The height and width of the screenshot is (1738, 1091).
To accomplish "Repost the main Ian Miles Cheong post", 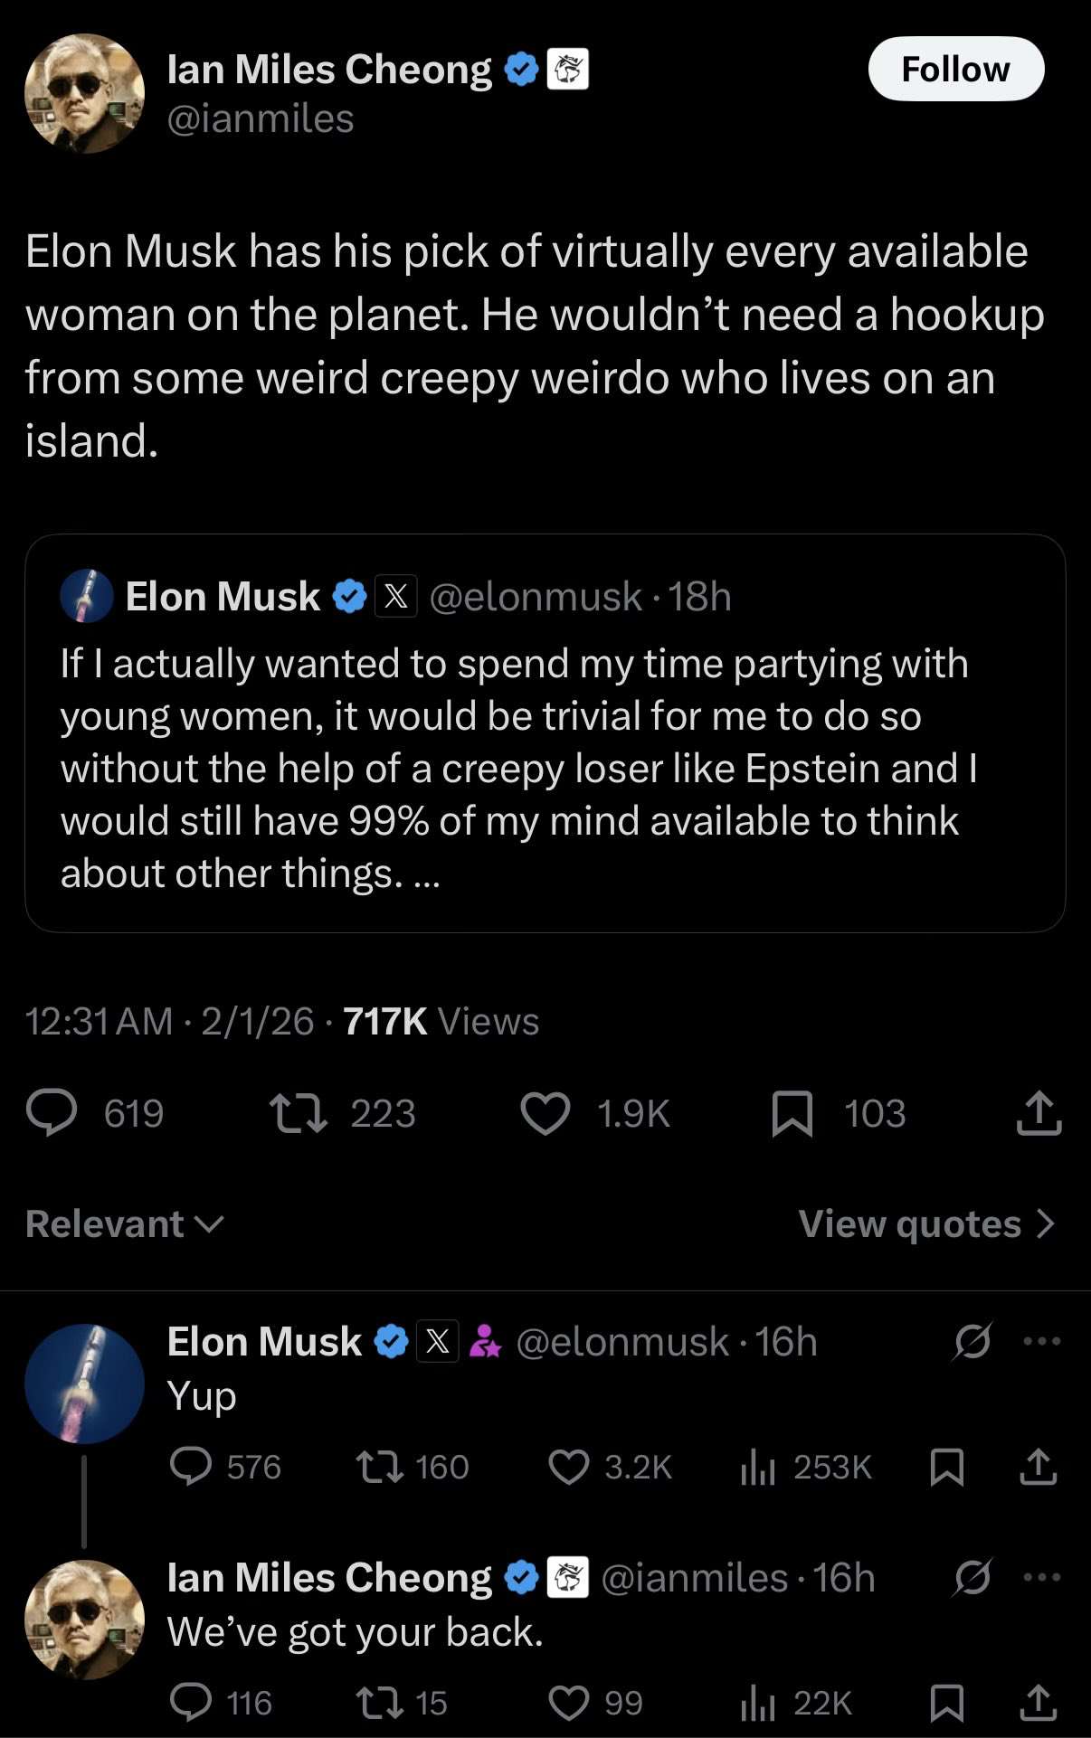I will [x=299, y=1113].
